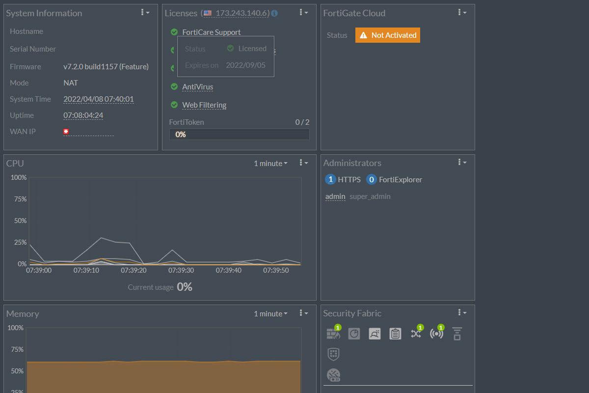Screen dimensions: 589x393
Task: Click the FortiExplorer administrators count badge
Action: [x=372, y=180]
